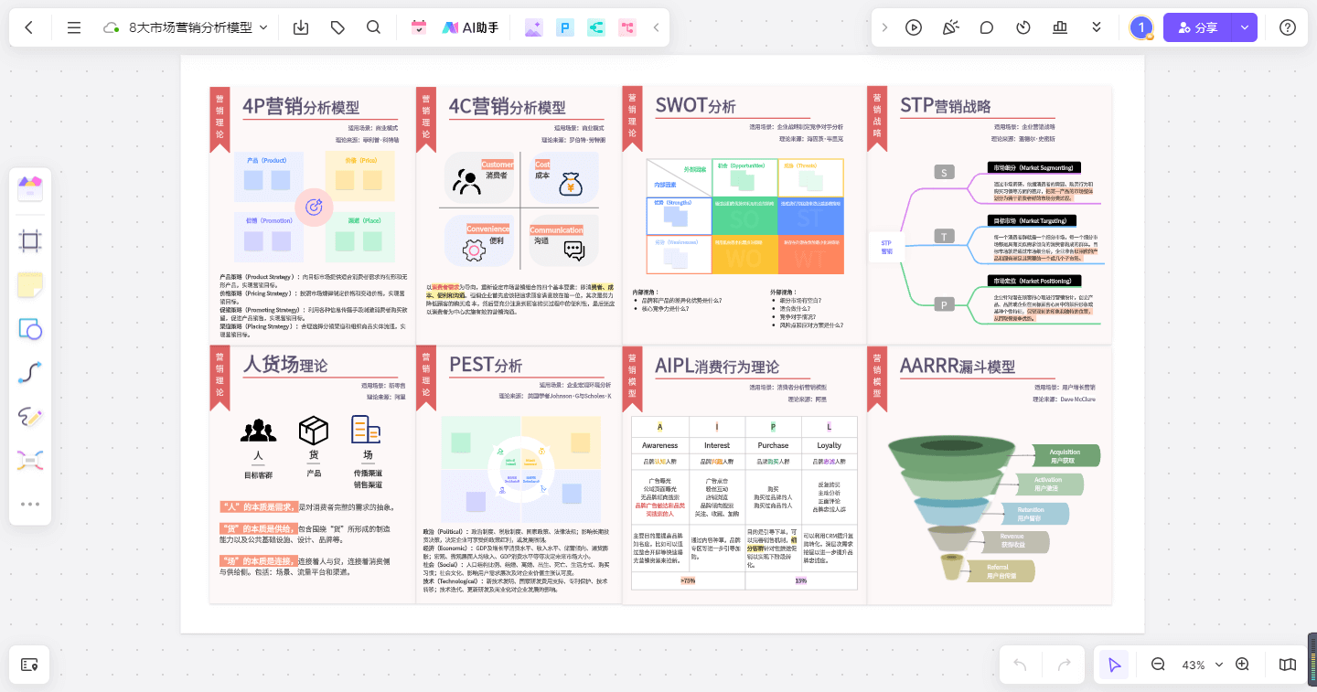1317x692 pixels.
Task: Open the Mind map tool
Action: (x=30, y=460)
